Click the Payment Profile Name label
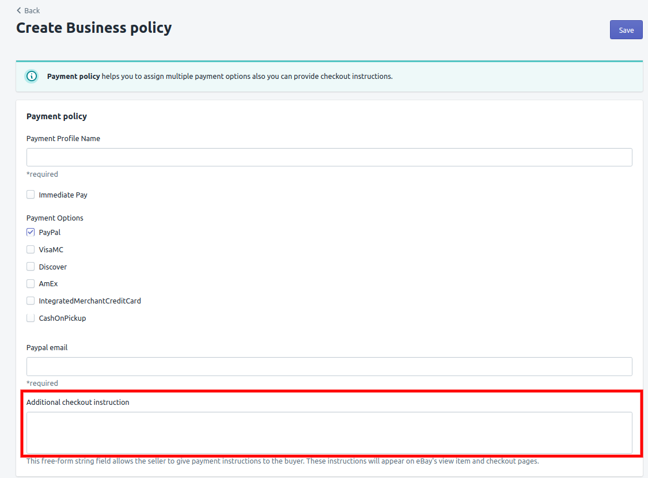 pyautogui.click(x=63, y=139)
